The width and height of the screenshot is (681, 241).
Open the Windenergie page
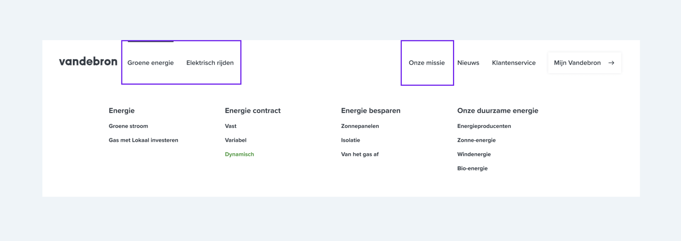(474, 154)
